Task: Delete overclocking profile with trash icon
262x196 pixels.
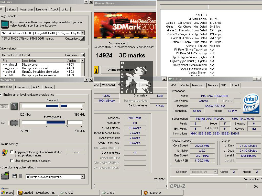Action: pyautogui.click(x=20, y=176)
